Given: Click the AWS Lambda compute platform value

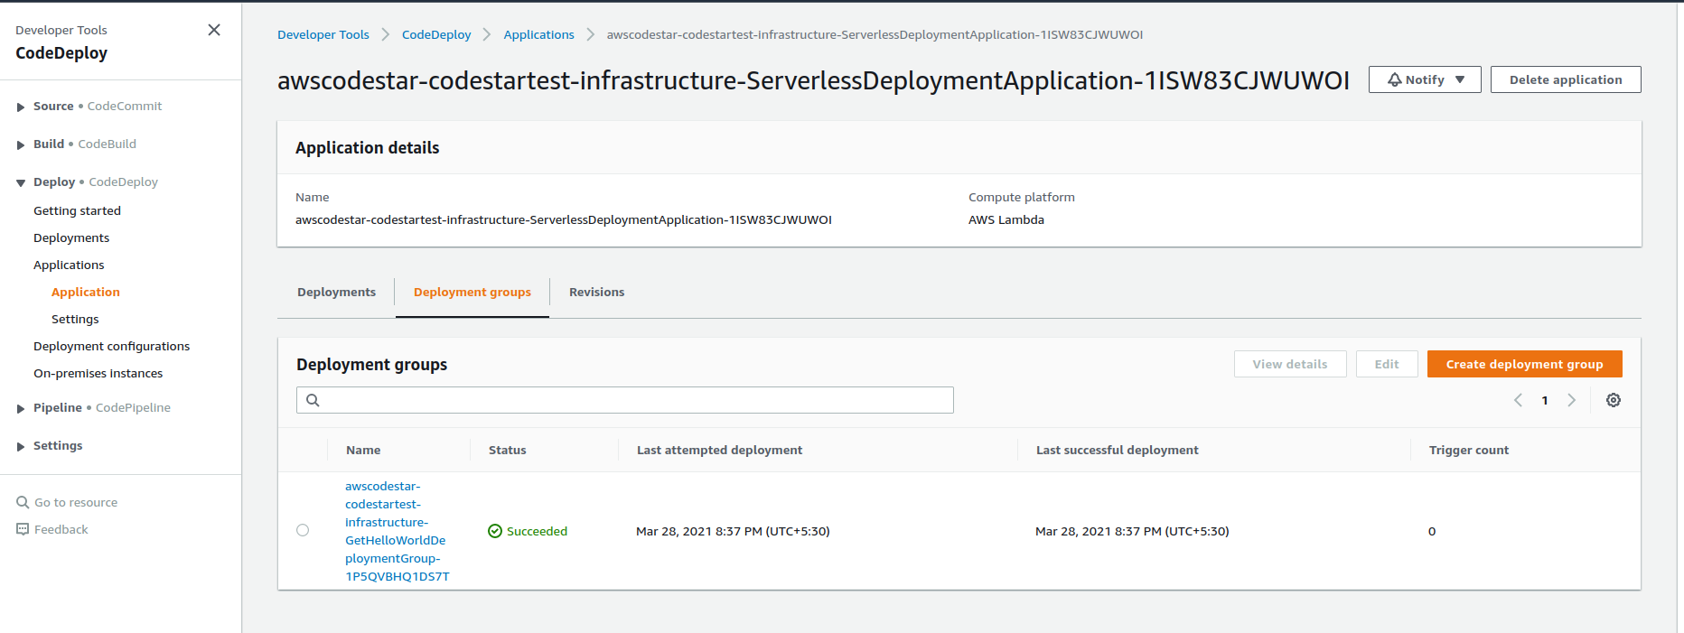Looking at the screenshot, I should [1006, 219].
